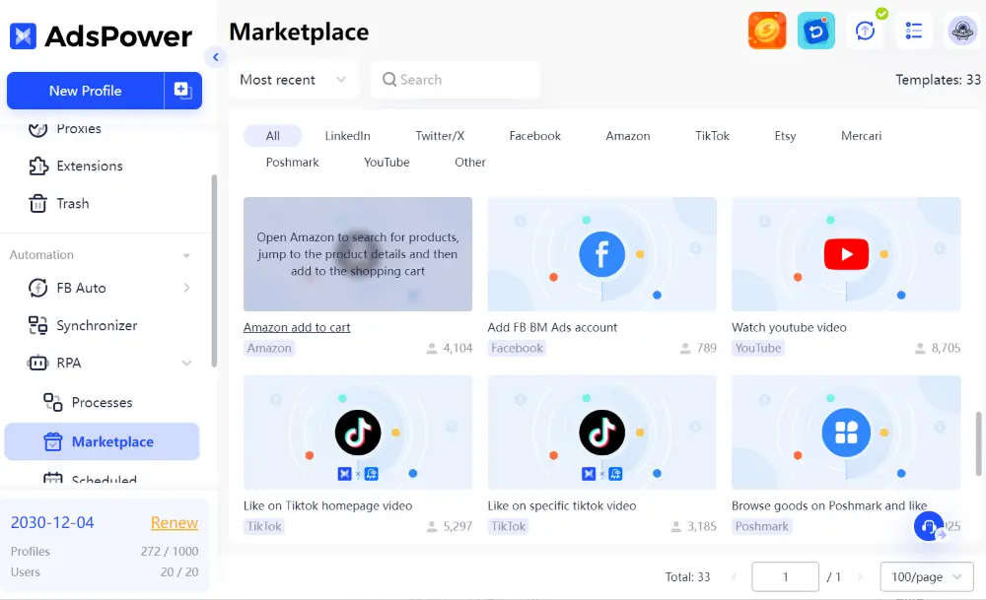
Task: Filter templates by Etsy
Action: point(786,136)
